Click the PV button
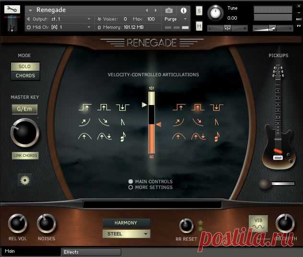The width and height of the screenshot is (303, 257). coord(299,26)
